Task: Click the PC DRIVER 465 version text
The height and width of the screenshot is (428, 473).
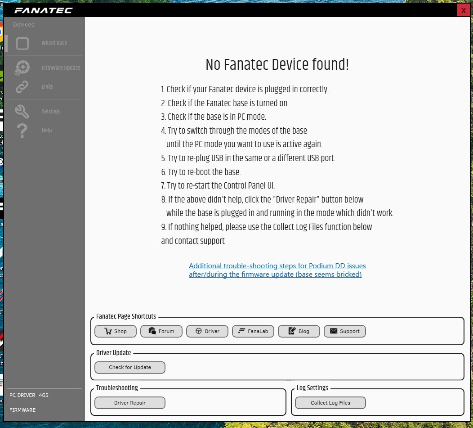Action: 29,395
